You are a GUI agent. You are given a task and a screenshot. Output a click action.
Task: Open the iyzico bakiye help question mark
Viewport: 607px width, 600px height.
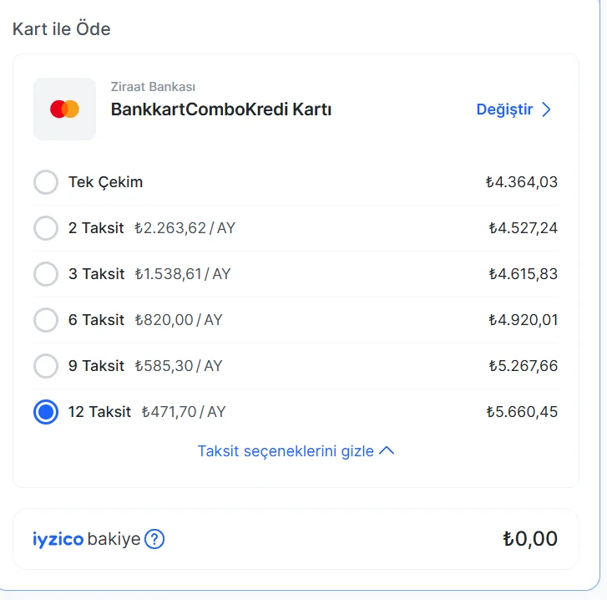pos(154,539)
